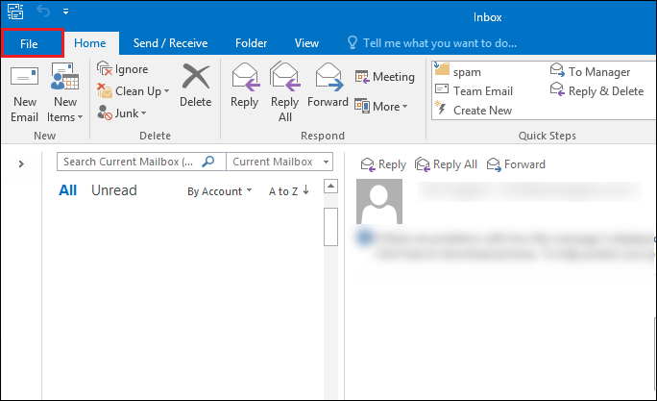
Task: Reply with a Meeting
Action: point(384,77)
